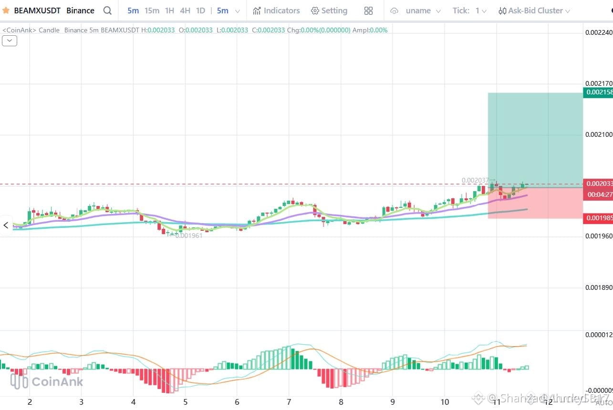Click the 0.001960 price axis label
This screenshot has width=613, height=410.
click(x=599, y=236)
